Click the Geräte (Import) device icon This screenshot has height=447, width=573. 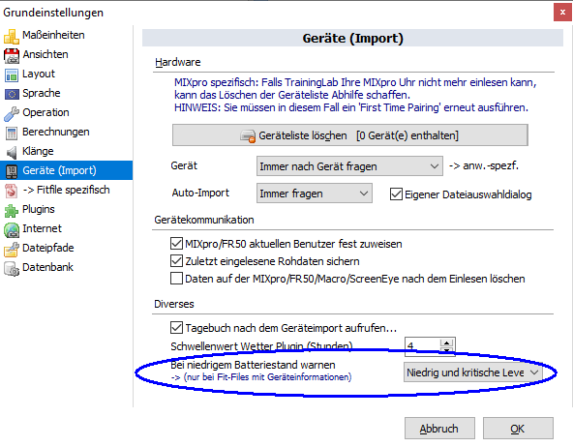click(x=12, y=171)
